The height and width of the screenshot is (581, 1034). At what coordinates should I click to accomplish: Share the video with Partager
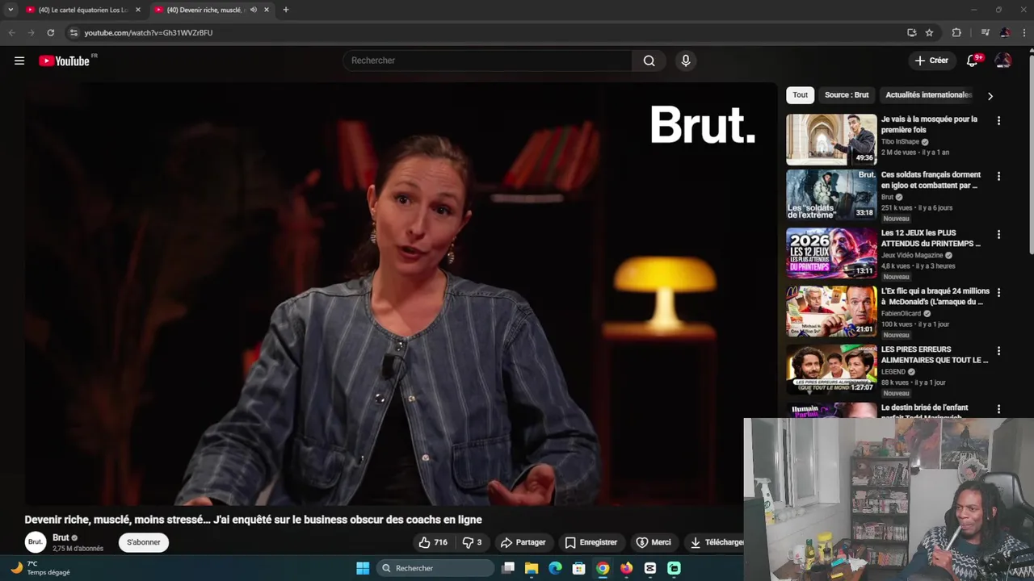[523, 542]
